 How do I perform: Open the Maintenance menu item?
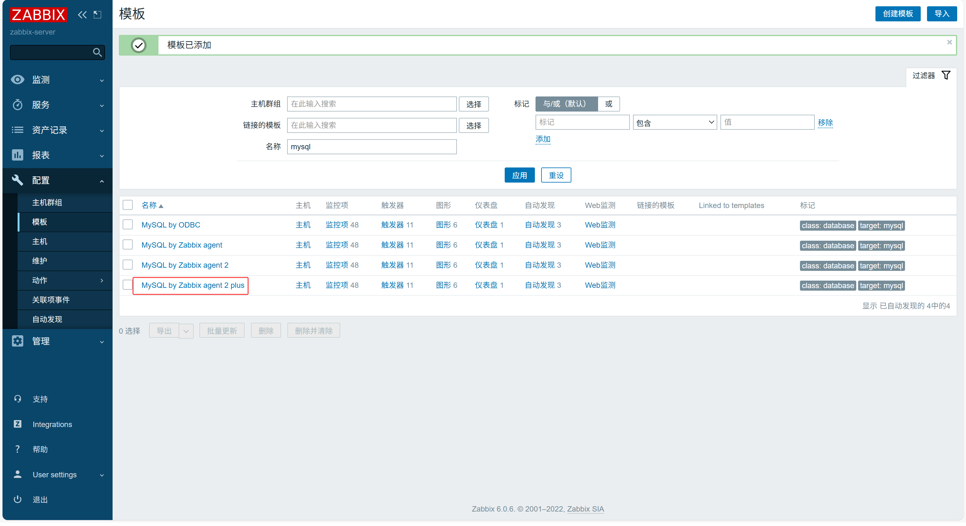point(65,261)
